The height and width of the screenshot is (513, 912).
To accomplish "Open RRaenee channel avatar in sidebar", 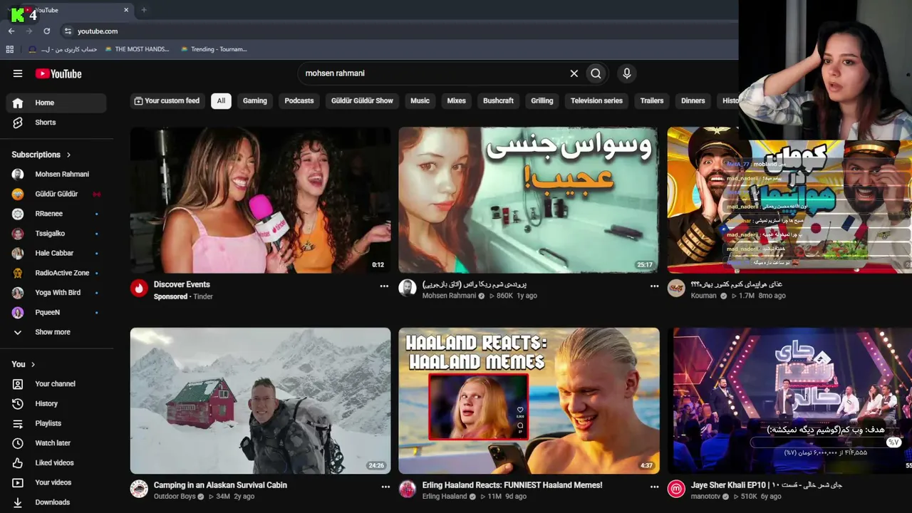I will click(x=18, y=214).
